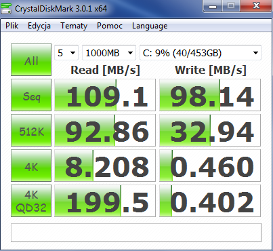Click the 4K QD32 read result 199.5
This screenshot has height=251, width=273.
[x=105, y=201]
